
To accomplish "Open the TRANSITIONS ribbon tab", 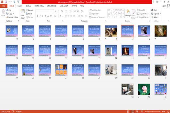I will click(39, 6).
